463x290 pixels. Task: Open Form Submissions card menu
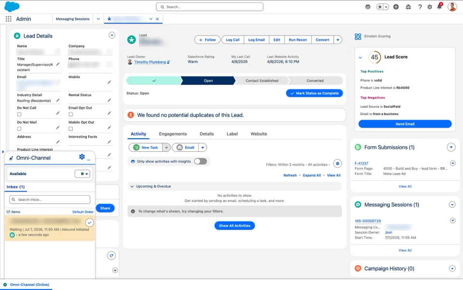(x=451, y=147)
